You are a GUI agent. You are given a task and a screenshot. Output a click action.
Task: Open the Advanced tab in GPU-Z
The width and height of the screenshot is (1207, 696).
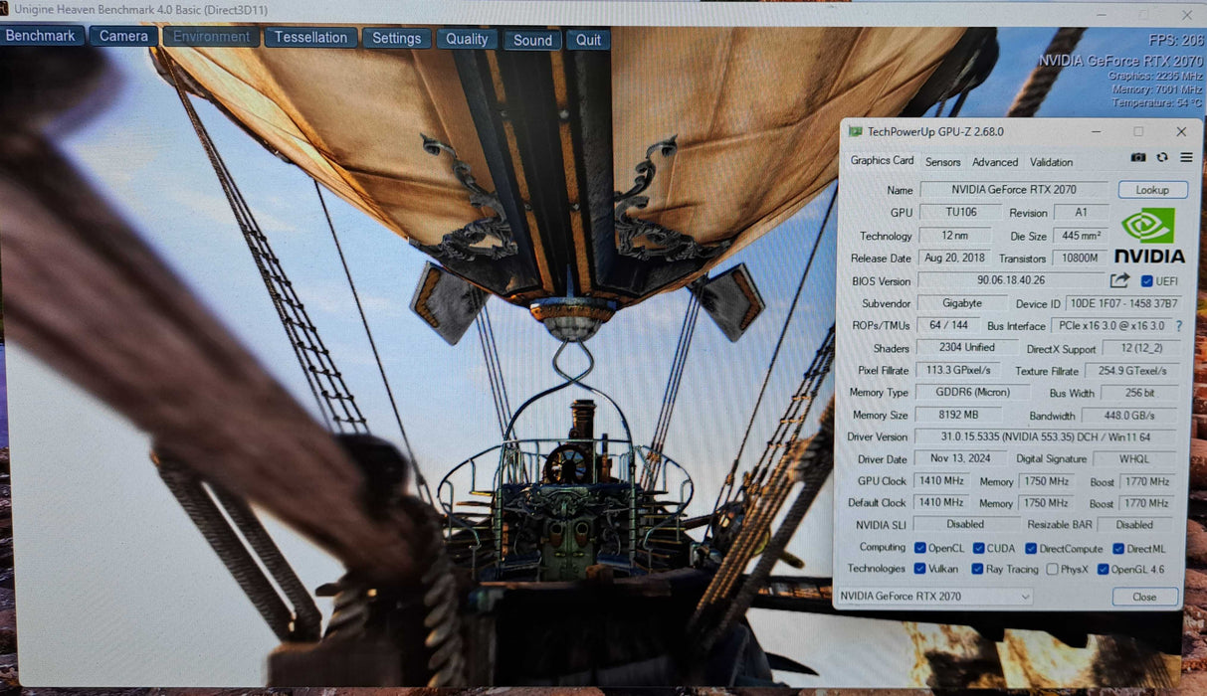click(x=995, y=162)
